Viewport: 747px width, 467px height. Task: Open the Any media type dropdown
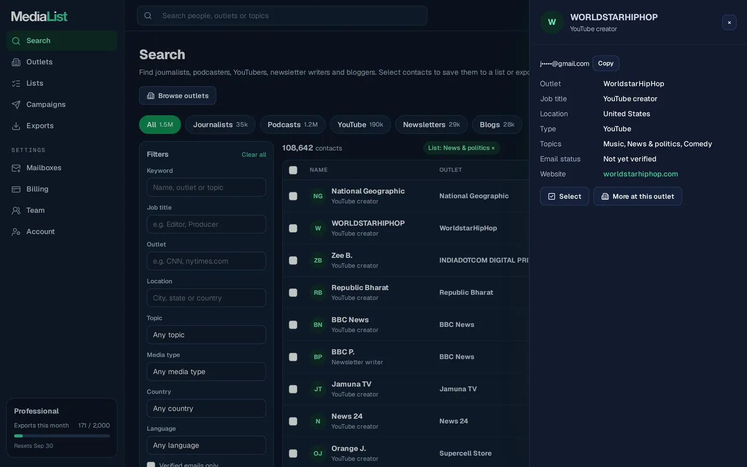coord(206,372)
